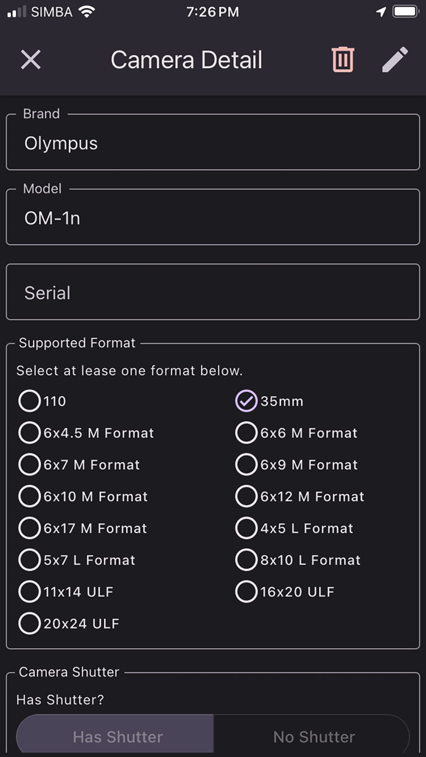
Task: Switch to the No Shutter segment
Action: [x=313, y=736]
